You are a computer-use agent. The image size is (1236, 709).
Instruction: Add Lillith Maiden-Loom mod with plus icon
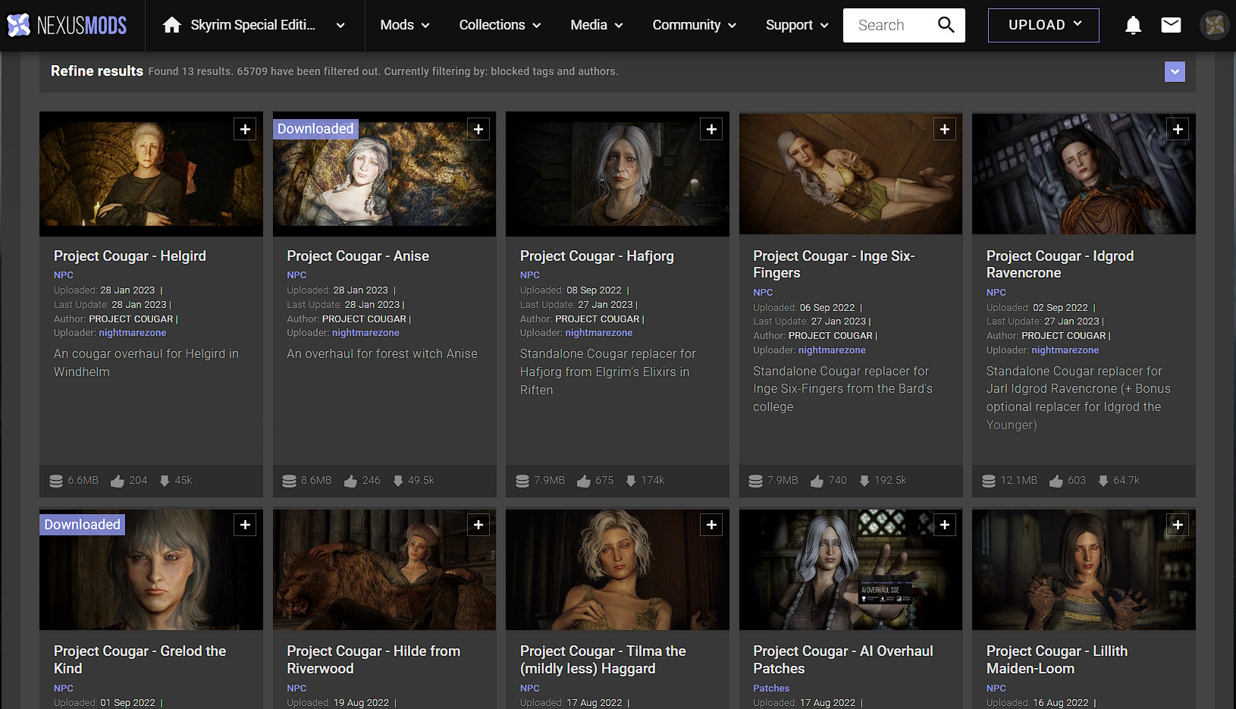coord(1178,525)
